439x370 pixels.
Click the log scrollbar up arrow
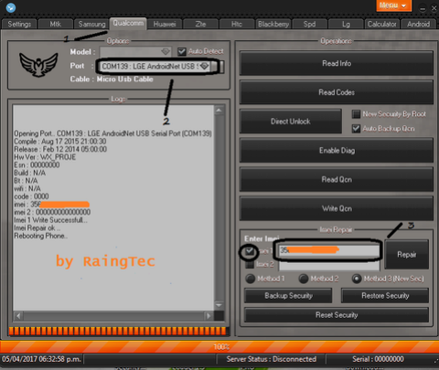click(x=219, y=111)
